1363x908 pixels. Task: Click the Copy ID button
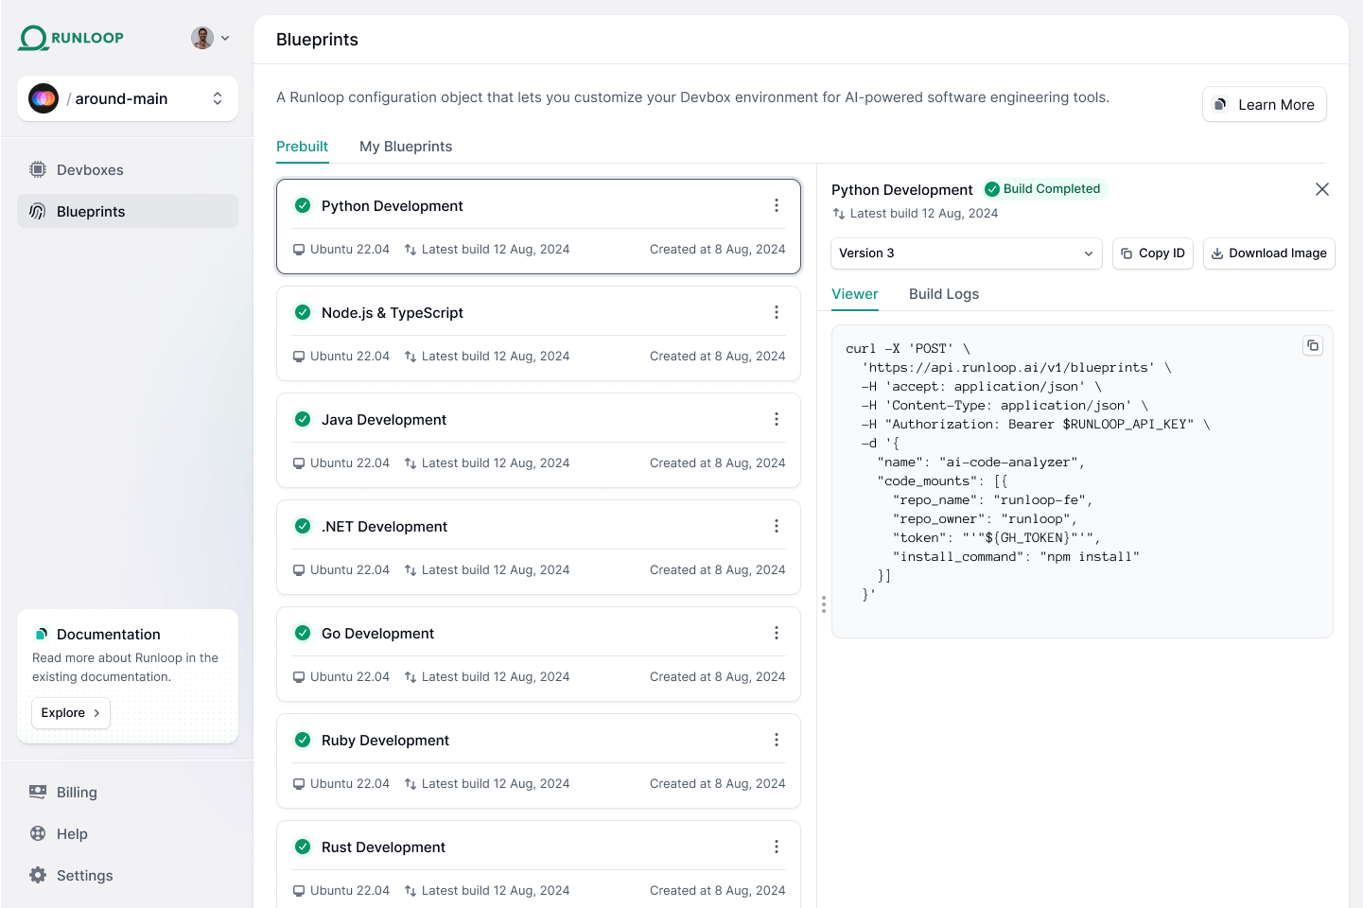1152,253
